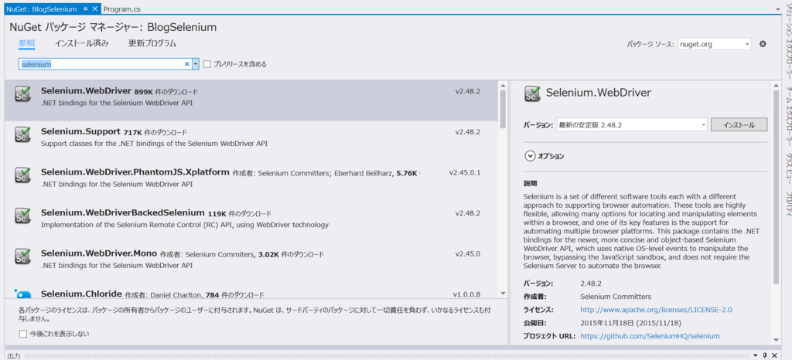The image size is (792, 360).
Task: Click the 作成者 value Selenium Committers
Action: click(x=616, y=297)
